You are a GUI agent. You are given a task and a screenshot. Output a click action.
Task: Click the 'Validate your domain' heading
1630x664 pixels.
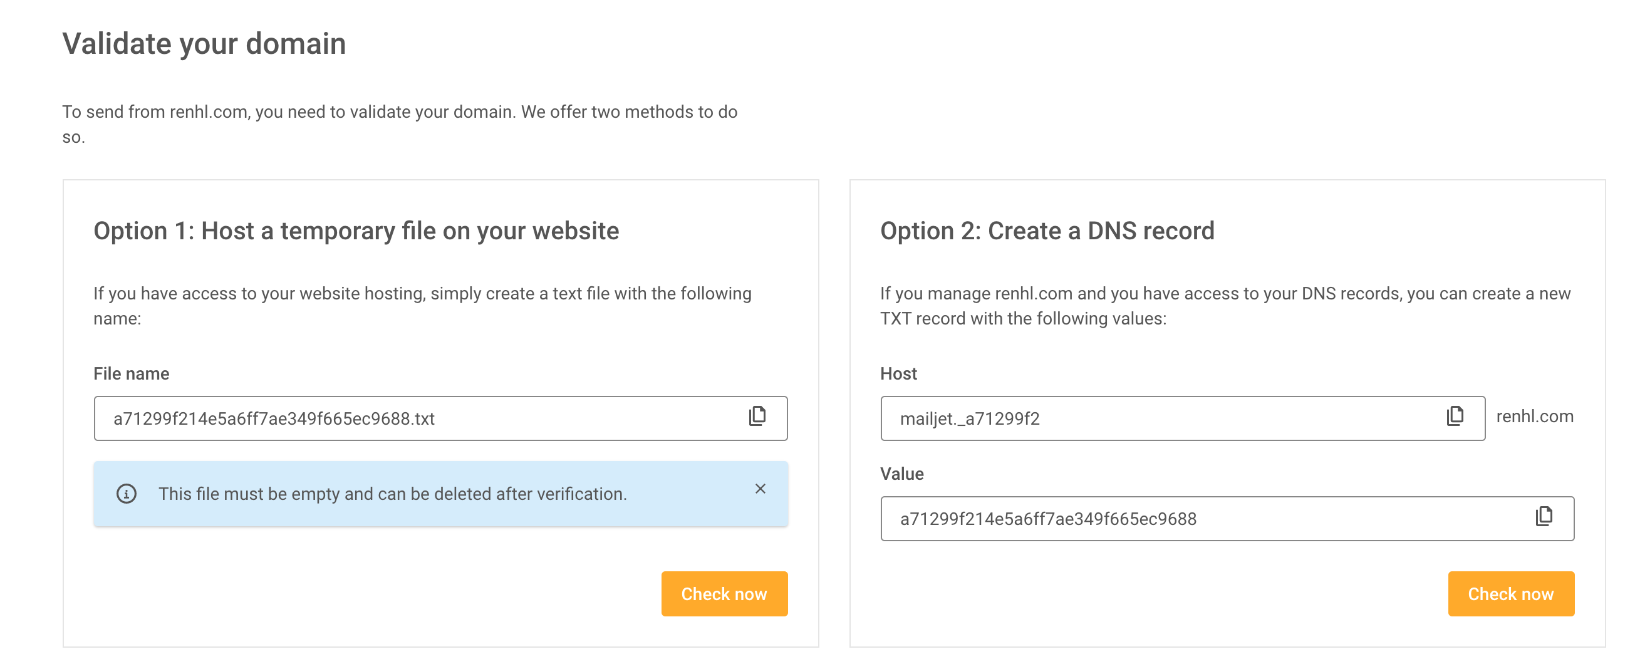pyautogui.click(x=204, y=44)
